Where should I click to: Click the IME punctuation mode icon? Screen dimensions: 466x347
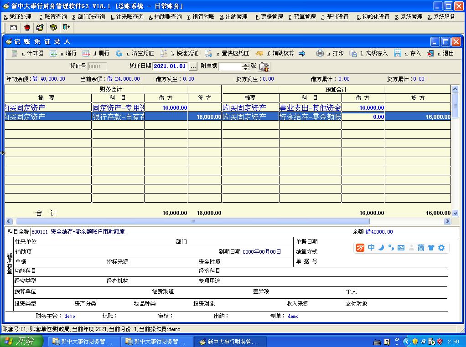click(391, 248)
